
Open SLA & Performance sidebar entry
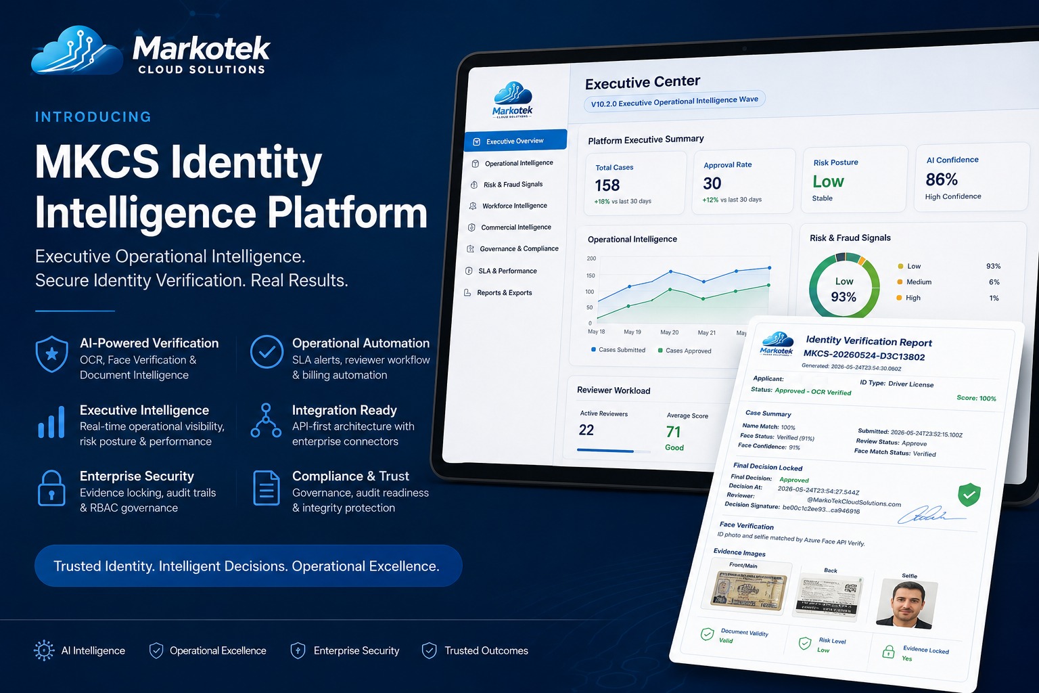coord(501,271)
